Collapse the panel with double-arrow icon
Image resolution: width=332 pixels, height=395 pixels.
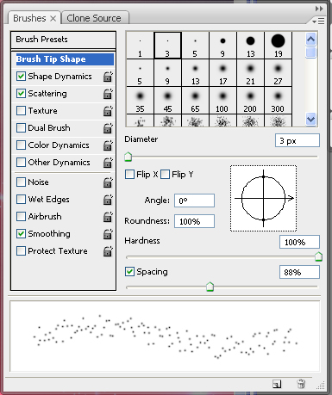(319, 9)
